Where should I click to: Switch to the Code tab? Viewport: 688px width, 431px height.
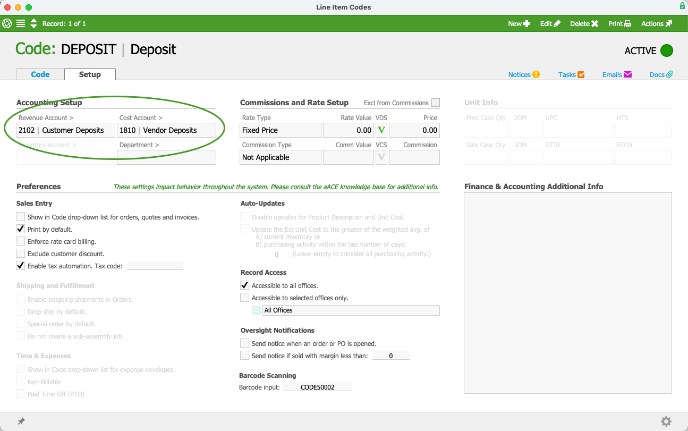[40, 74]
